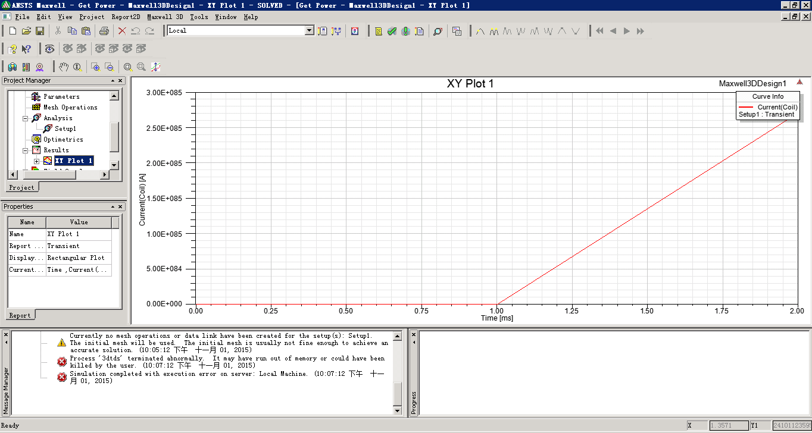The width and height of the screenshot is (812, 433).
Task: Click the red X Delete icon
Action: point(122,31)
